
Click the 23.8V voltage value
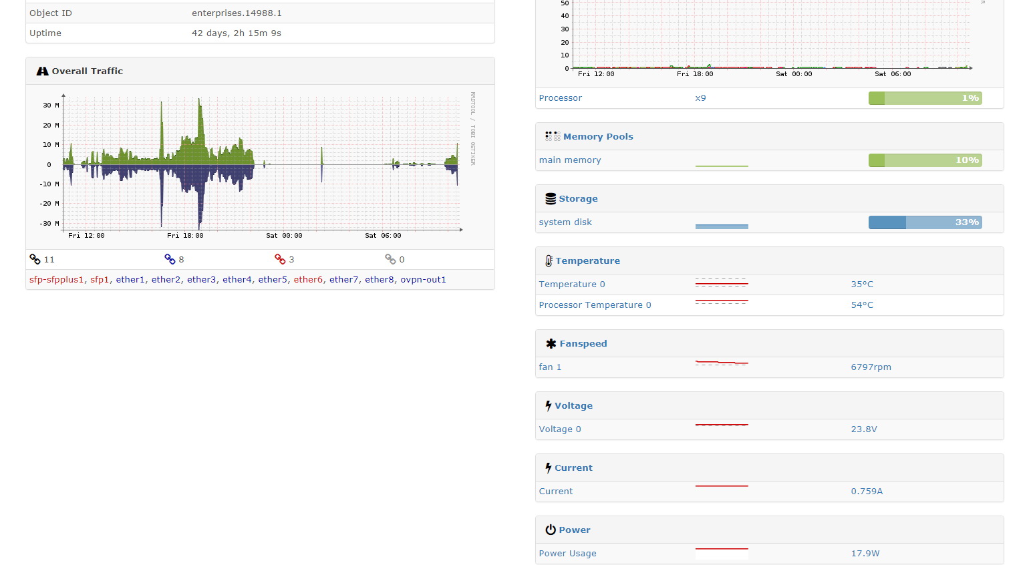tap(864, 429)
